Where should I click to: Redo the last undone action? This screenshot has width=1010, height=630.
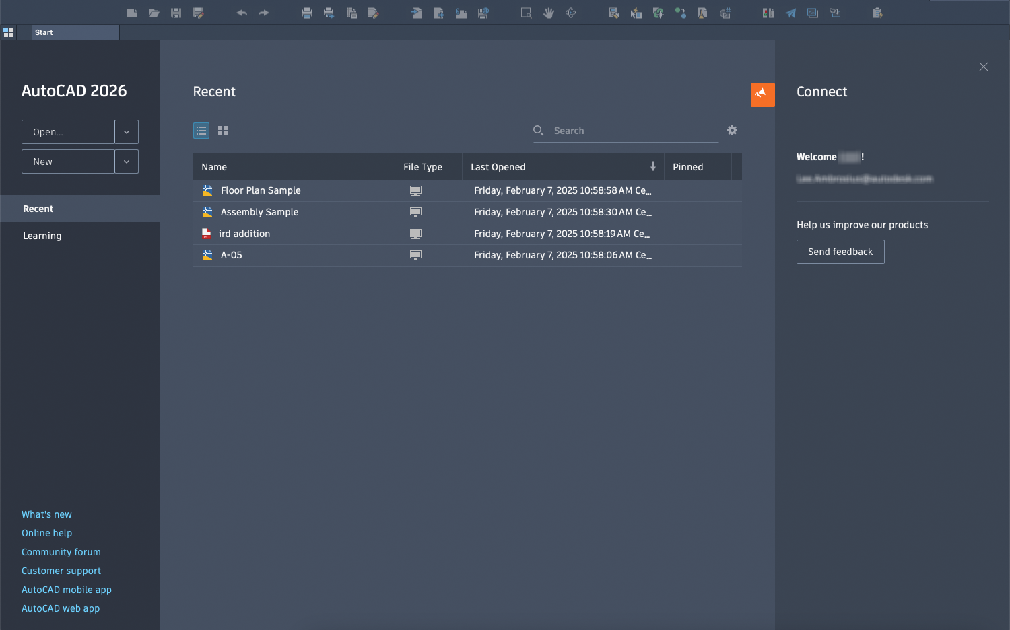tap(264, 13)
